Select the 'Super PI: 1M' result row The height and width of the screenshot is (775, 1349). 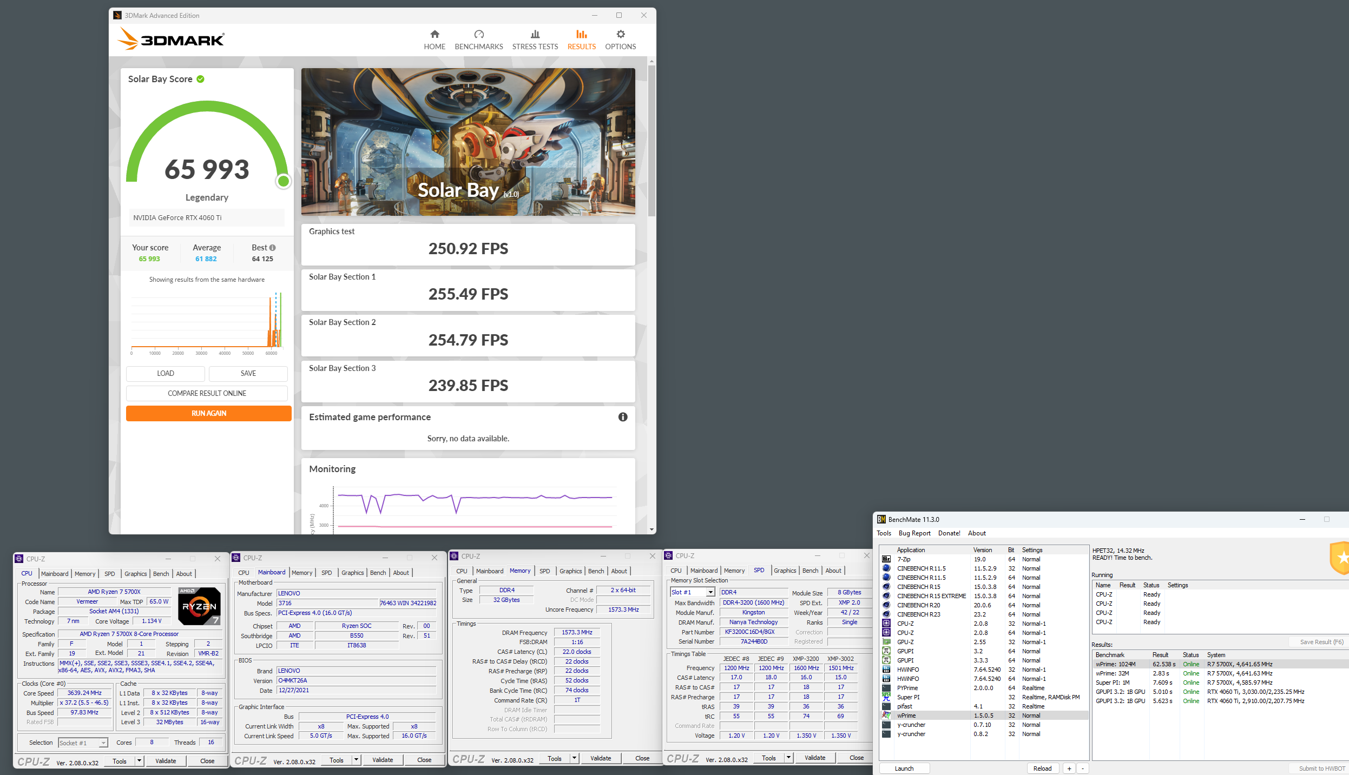(1220, 683)
